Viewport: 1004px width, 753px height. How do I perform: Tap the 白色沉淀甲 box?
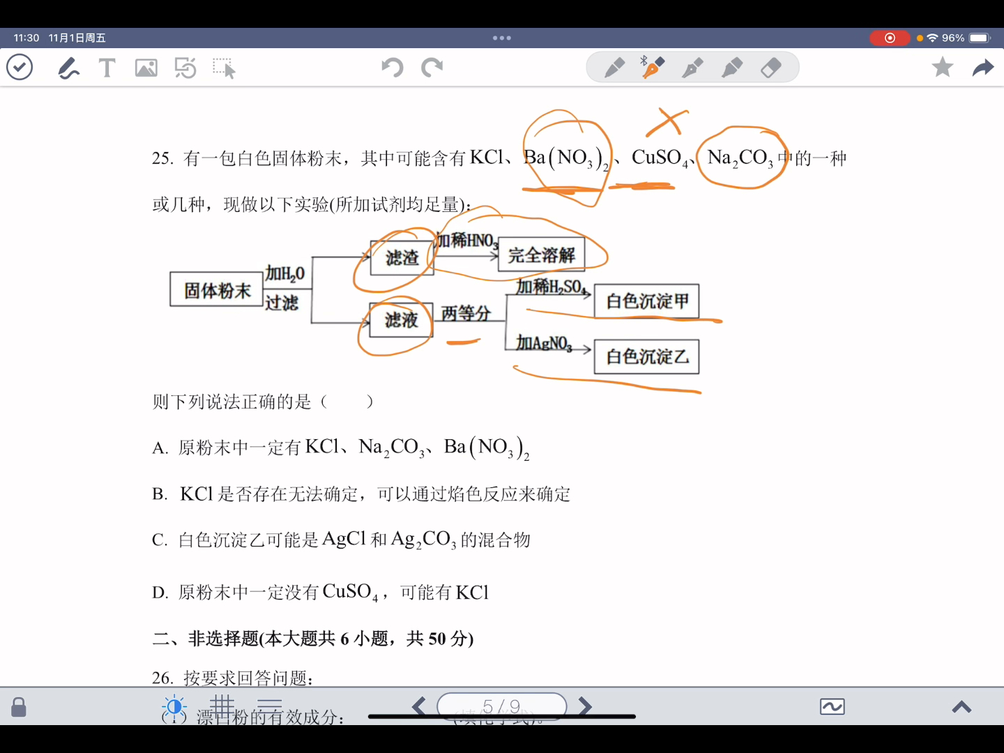[x=647, y=301]
